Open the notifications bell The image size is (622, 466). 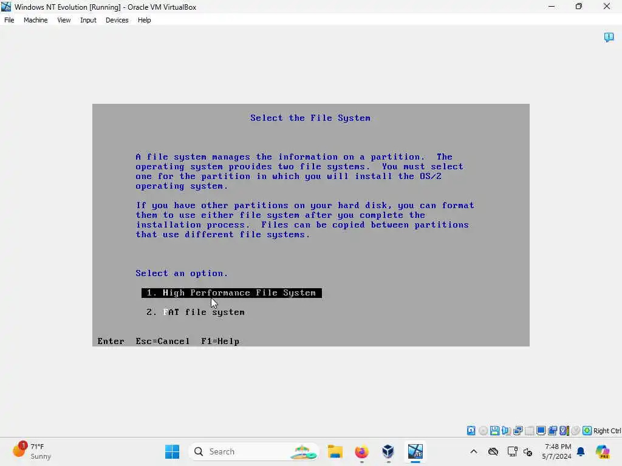[x=581, y=451]
